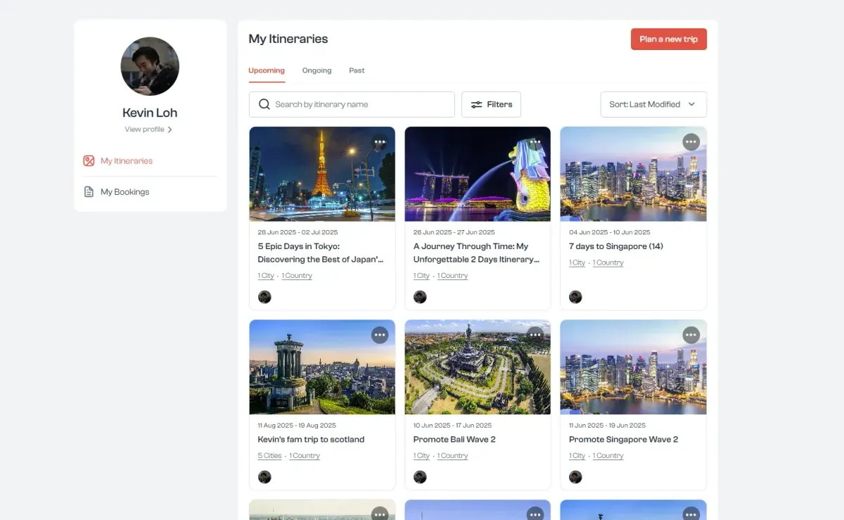Click the Kevin Loh name heading
The image size is (844, 520).
click(x=150, y=113)
